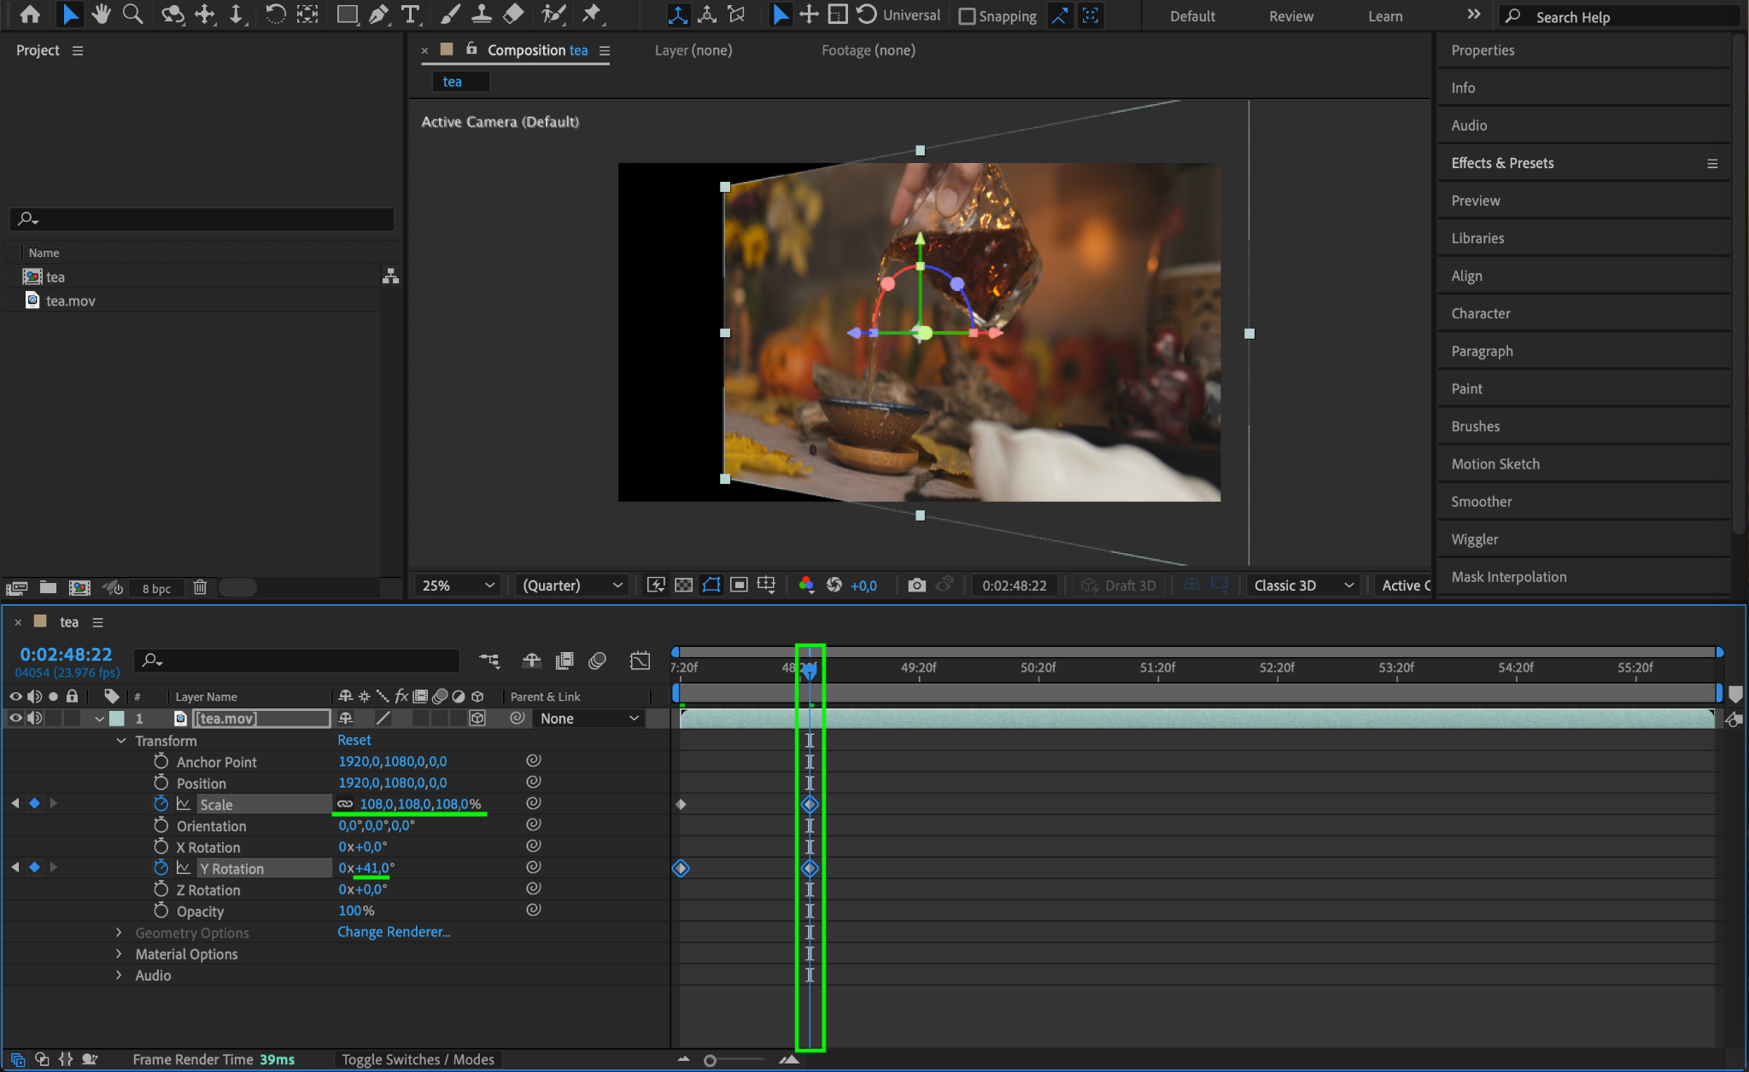Open the 25% magnification dropdown
The image size is (1749, 1072).
(458, 585)
